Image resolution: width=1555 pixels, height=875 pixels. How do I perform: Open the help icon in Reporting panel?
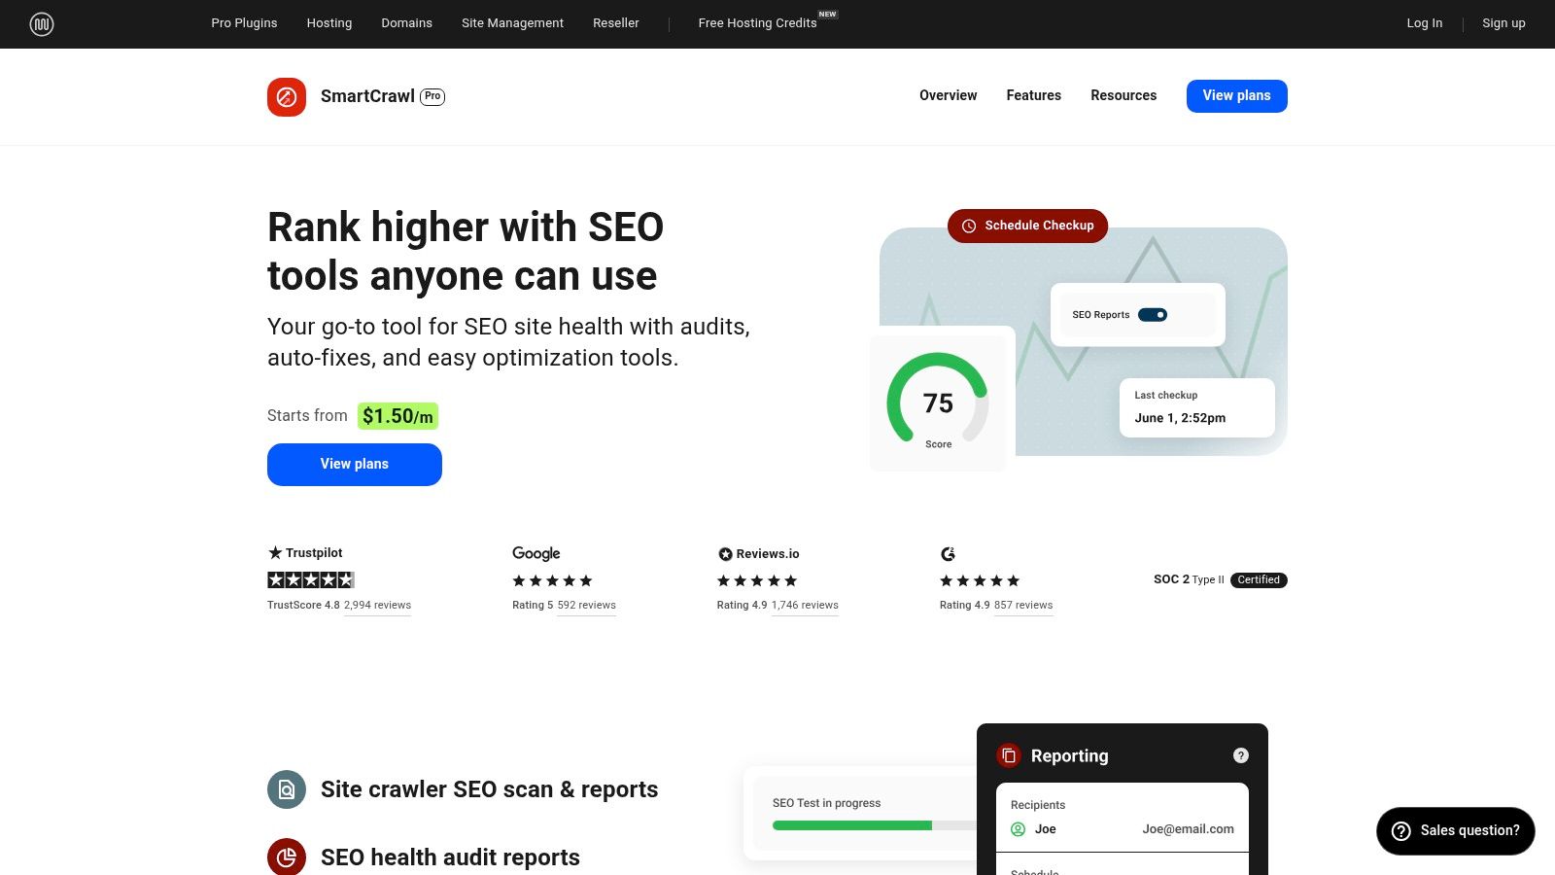(1240, 754)
